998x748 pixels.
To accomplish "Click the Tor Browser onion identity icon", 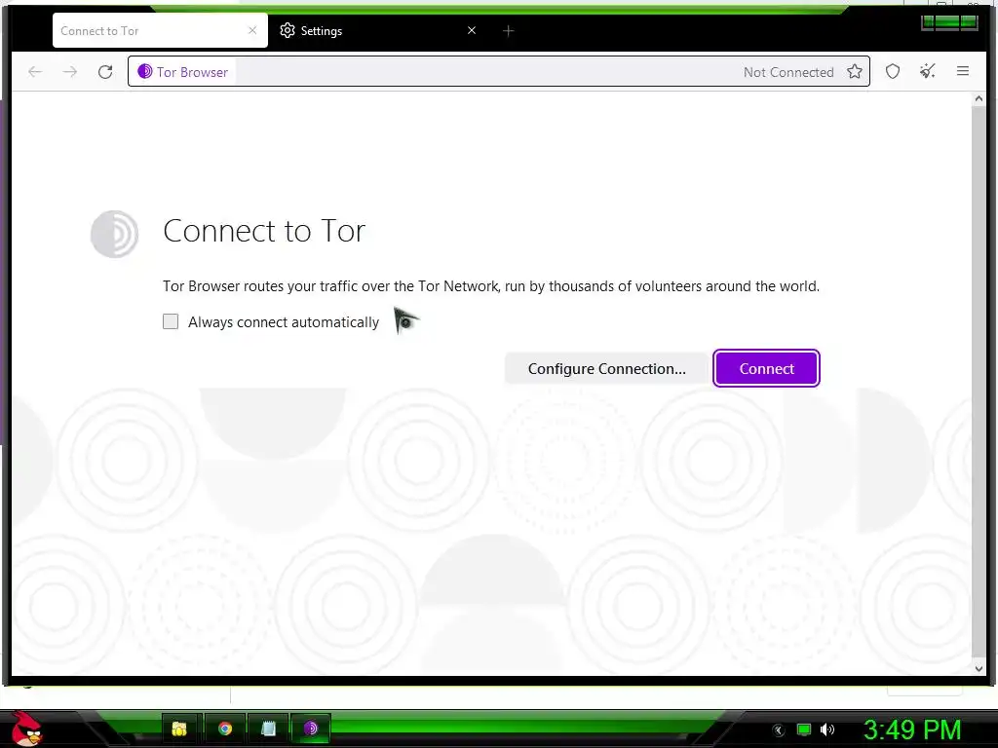I will coord(145,71).
